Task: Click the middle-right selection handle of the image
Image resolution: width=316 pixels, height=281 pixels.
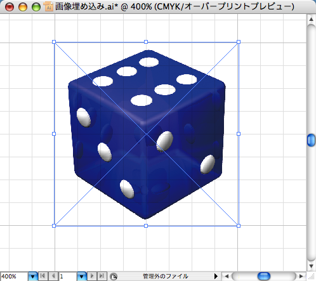Action: pyautogui.click(x=239, y=134)
